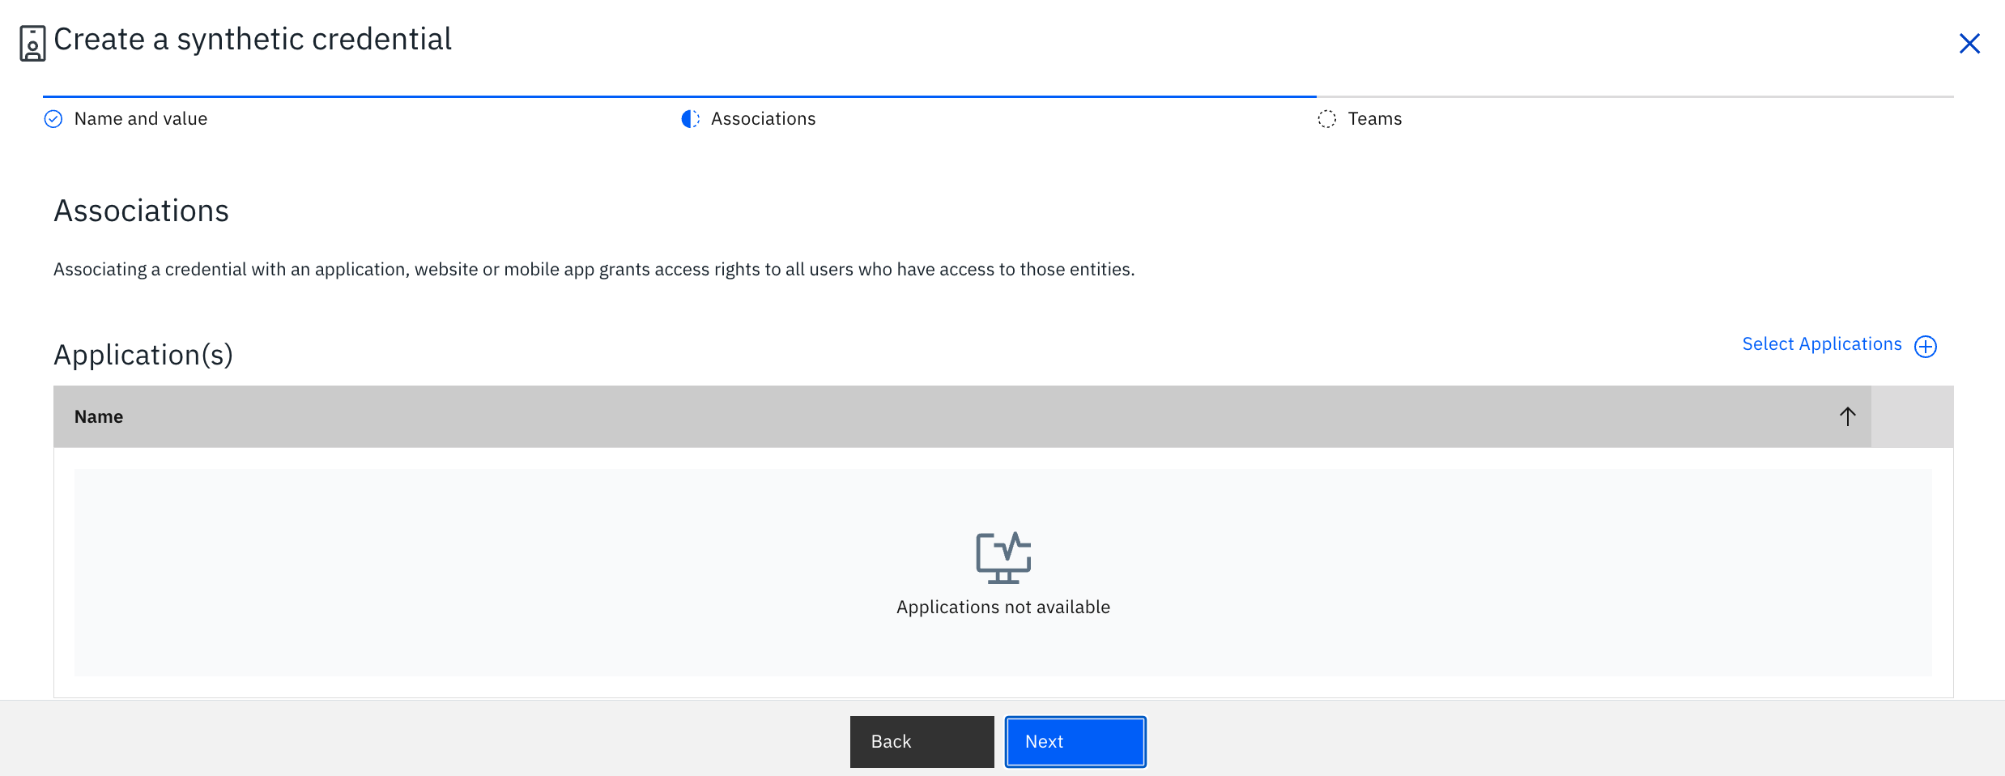The image size is (2005, 776).
Task: Click the Name and value checkmark icon
Action: click(53, 119)
